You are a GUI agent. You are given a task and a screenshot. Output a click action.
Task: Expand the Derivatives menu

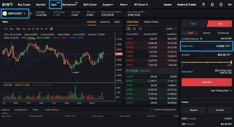point(69,5)
